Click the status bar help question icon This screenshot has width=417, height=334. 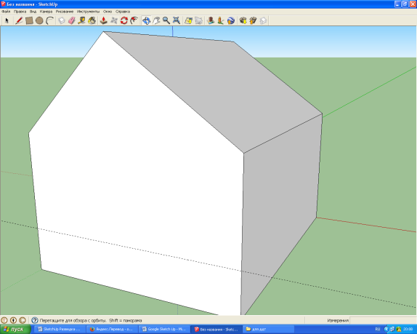(x=35, y=320)
